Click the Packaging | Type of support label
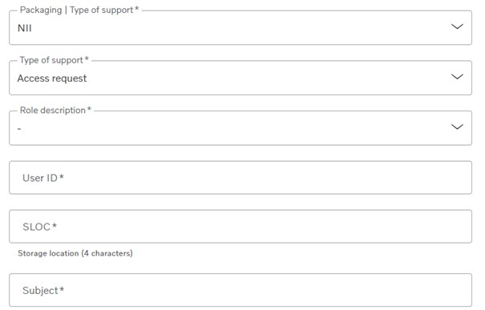The height and width of the screenshot is (310, 485). click(x=79, y=10)
